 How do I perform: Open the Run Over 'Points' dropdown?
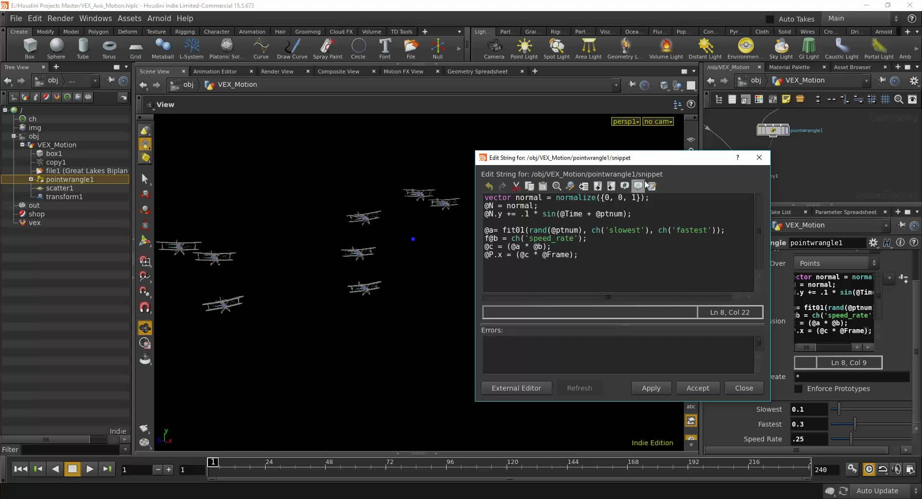836,263
